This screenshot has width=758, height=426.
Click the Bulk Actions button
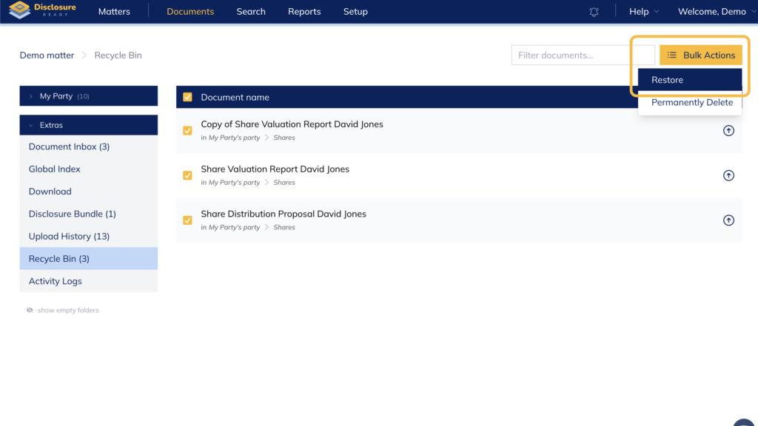tap(700, 55)
